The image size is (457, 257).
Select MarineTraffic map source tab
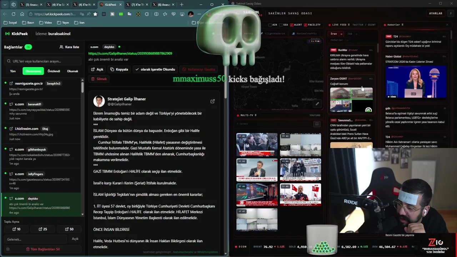tap(305, 34)
